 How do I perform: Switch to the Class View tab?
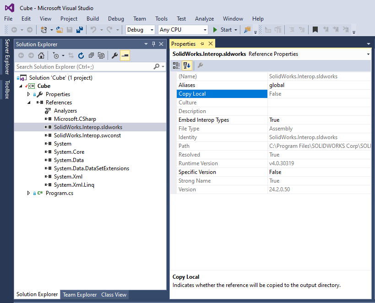point(114,295)
